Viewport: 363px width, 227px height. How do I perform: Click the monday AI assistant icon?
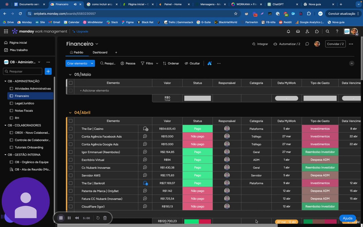pyautogui.click(x=210, y=63)
